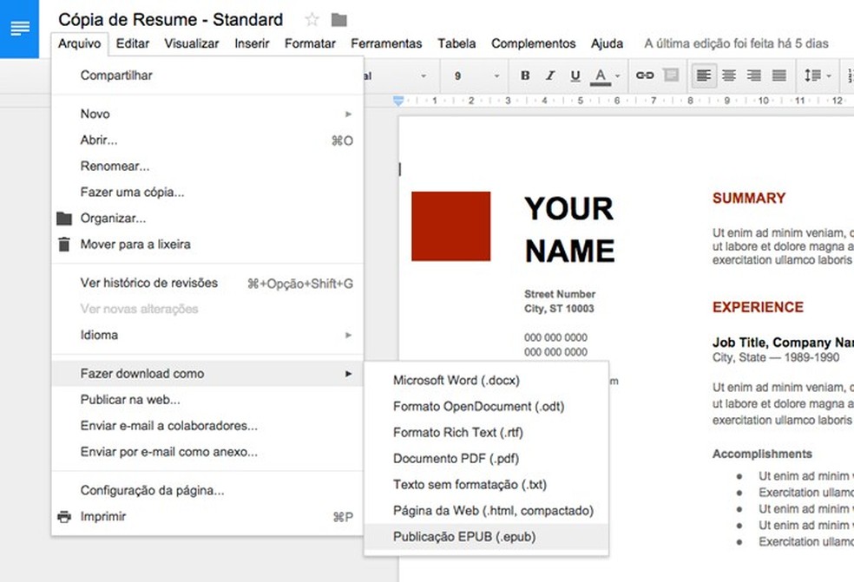Click the insert link icon
Viewport: 854px width, 582px height.
[645, 76]
